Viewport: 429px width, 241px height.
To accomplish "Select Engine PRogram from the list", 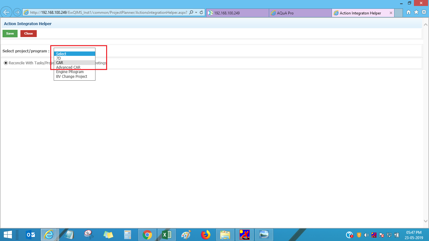I will (x=74, y=72).
